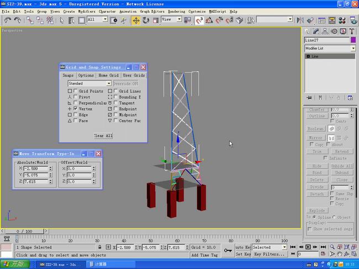Screen dimensions: 359x269
Task: Activate the Unlink Selection tool
Action: 40,20
